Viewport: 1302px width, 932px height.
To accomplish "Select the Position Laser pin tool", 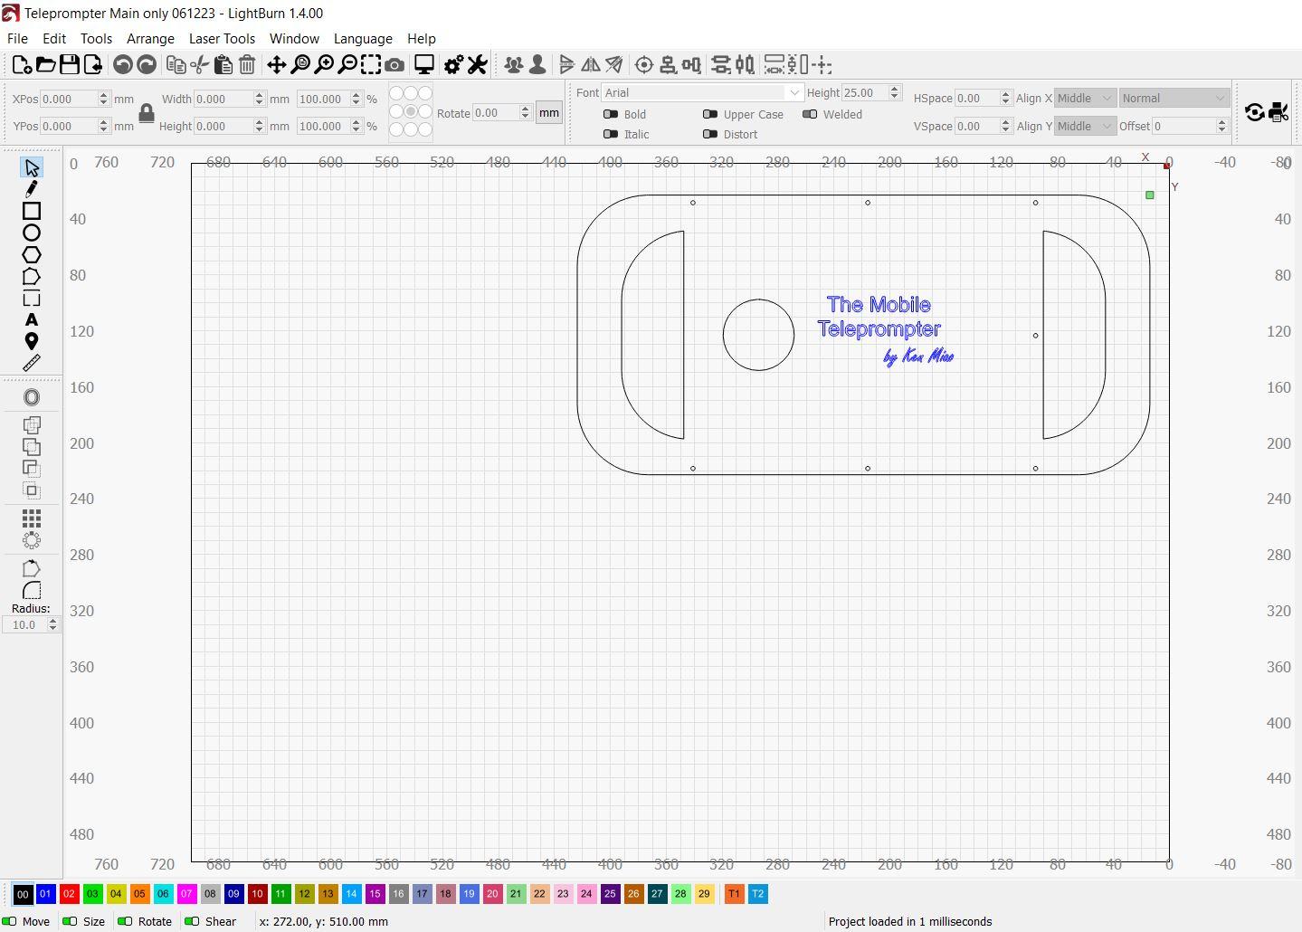I will point(32,341).
